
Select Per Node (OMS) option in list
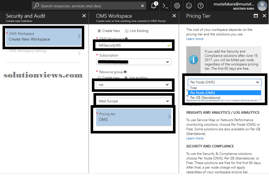click(224, 93)
